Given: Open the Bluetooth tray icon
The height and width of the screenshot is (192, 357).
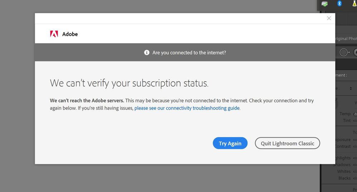Looking at the screenshot, I should 339,4.
